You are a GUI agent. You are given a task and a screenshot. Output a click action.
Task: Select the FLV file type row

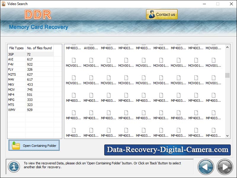coord(31,69)
